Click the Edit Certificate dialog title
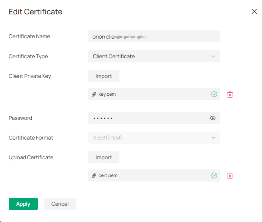Screen dimensions: 263x222 click(x=36, y=12)
